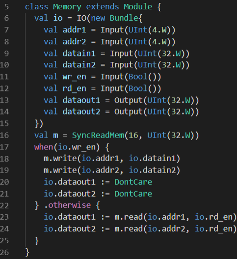Click Bool on line 11
Viewport: 237px width, 259px height.
click(x=138, y=77)
